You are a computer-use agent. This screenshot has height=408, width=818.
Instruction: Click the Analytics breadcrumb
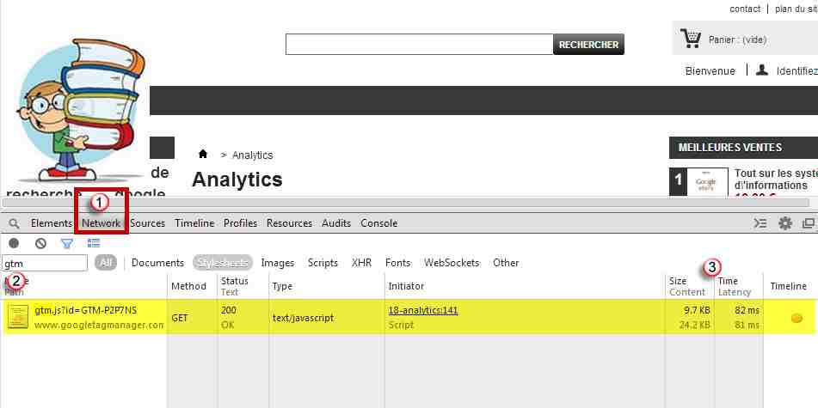click(253, 155)
